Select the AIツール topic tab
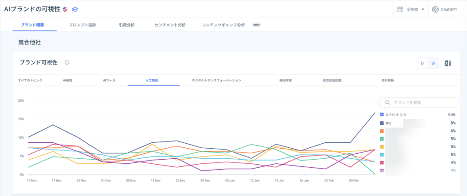The height and width of the screenshot is (196, 467). [109, 80]
